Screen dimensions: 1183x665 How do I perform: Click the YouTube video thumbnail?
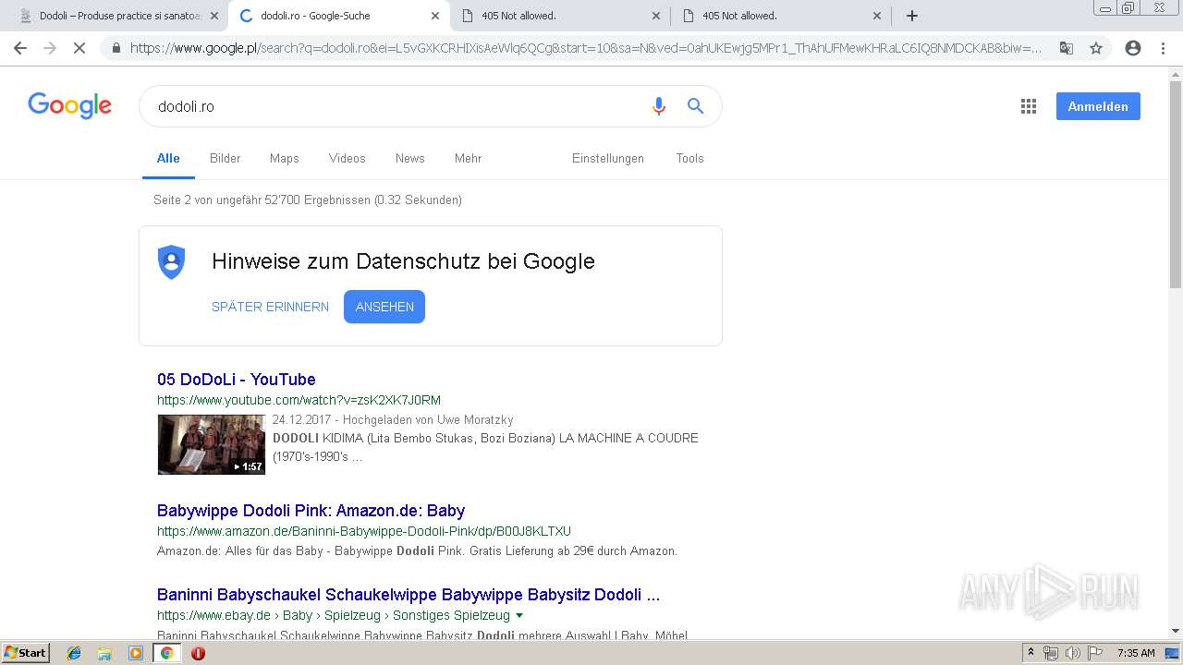212,444
